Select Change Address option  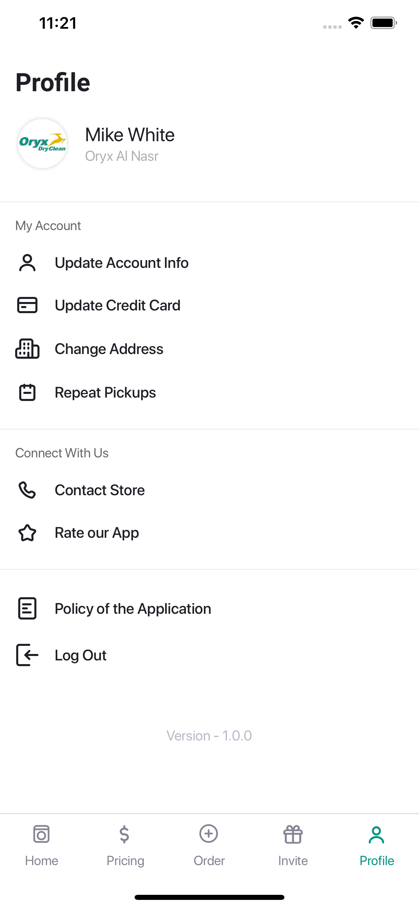[209, 349]
